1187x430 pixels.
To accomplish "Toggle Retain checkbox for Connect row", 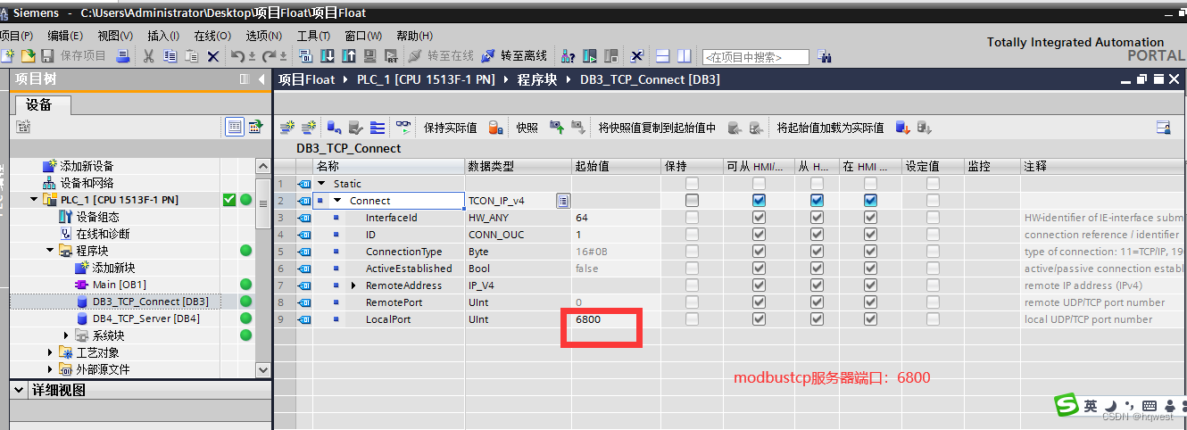I will pyautogui.click(x=692, y=201).
